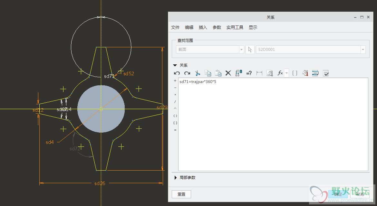Insert division slash operator
This screenshot has width=377, height=206.
(x=175, y=102)
